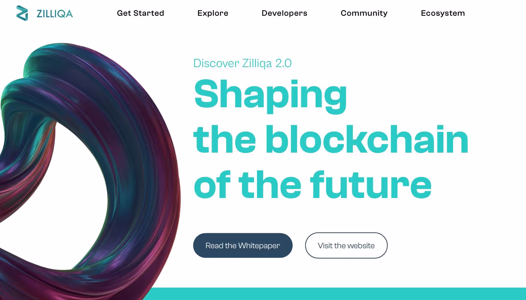Click the phrase 'of the future'
526x300 pixels.
312,184
